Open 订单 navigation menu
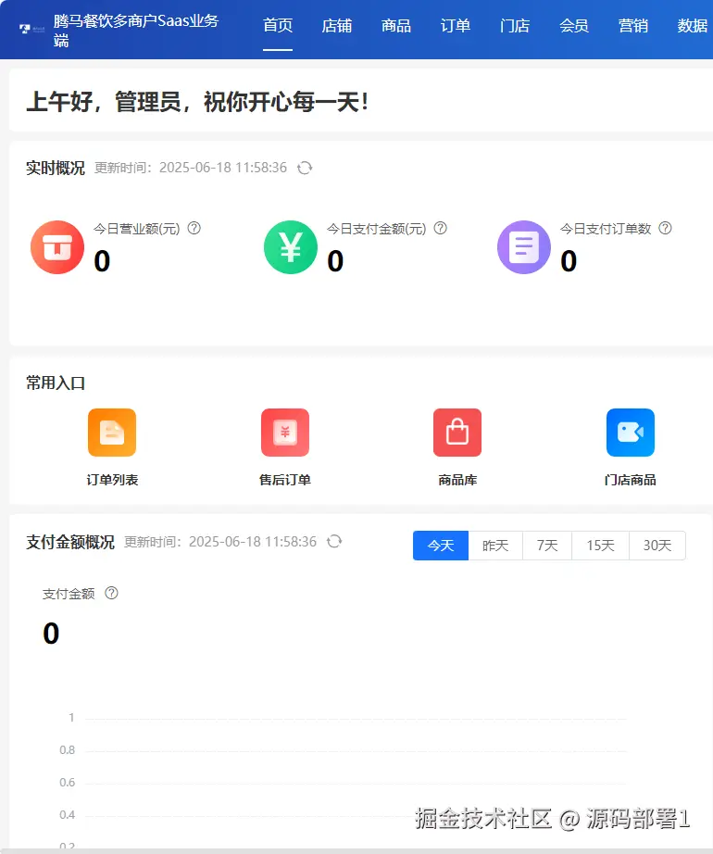713x854 pixels. coord(456,26)
